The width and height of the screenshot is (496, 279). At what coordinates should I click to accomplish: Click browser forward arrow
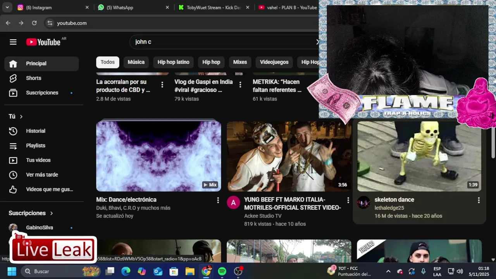click(21, 23)
